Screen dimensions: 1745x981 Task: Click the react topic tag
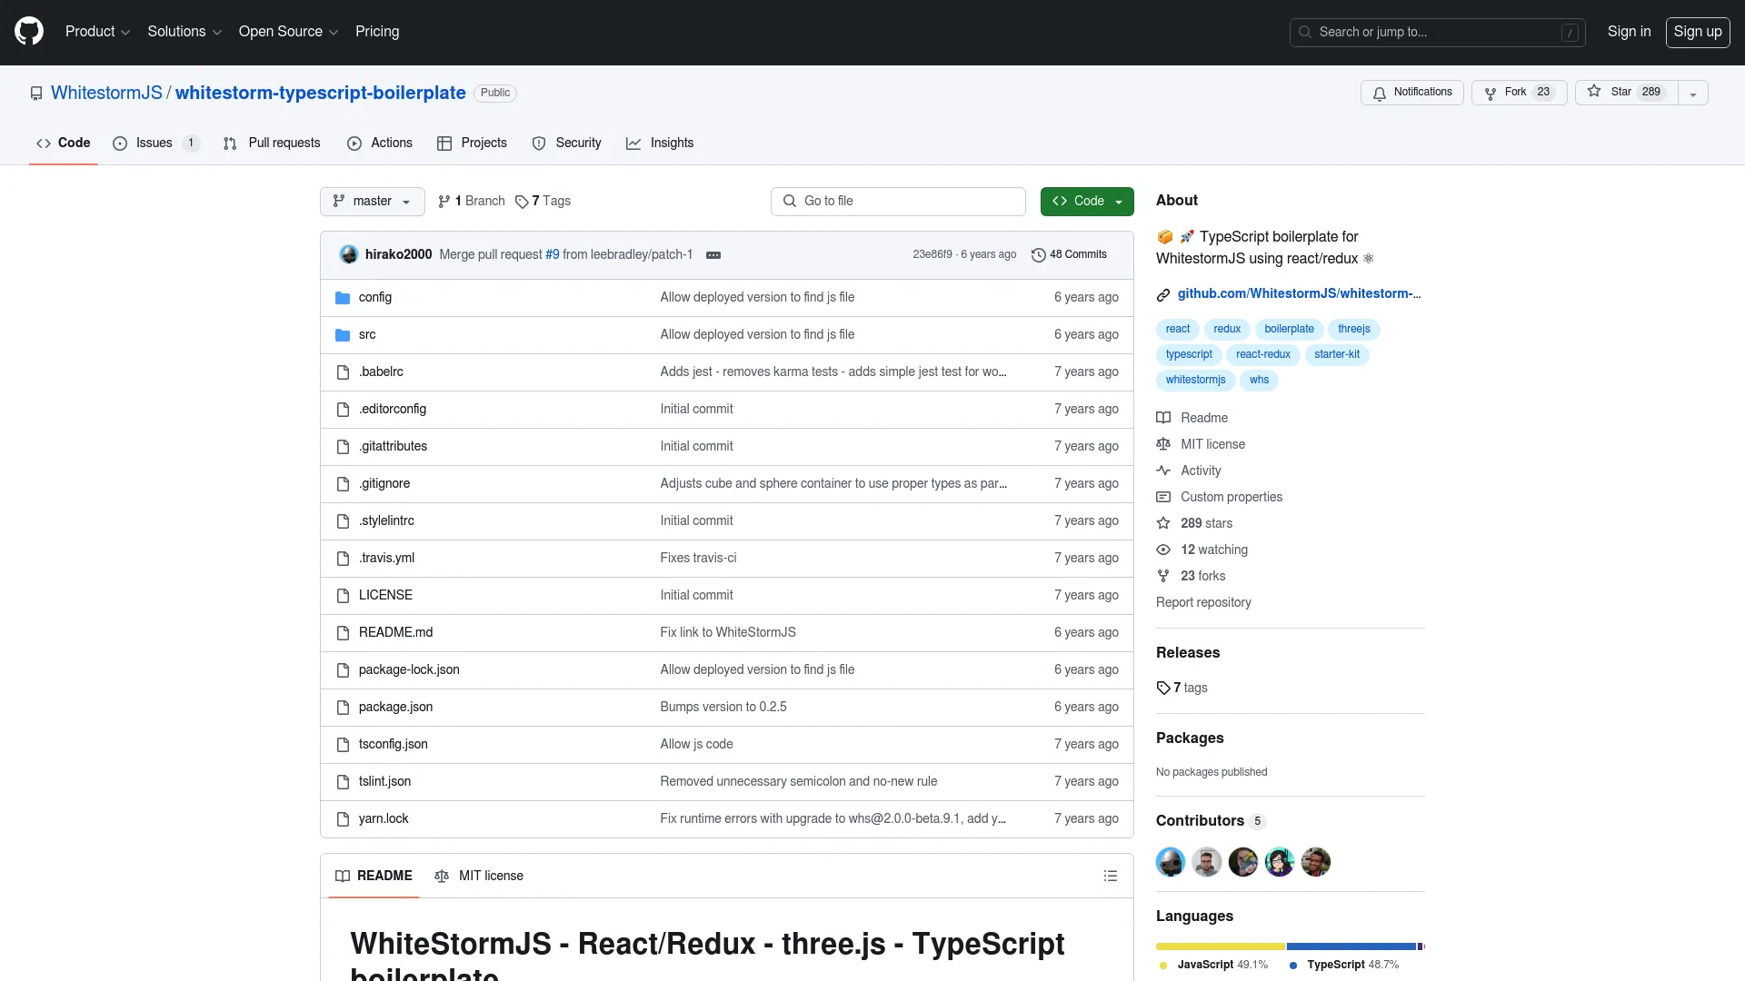(1178, 330)
